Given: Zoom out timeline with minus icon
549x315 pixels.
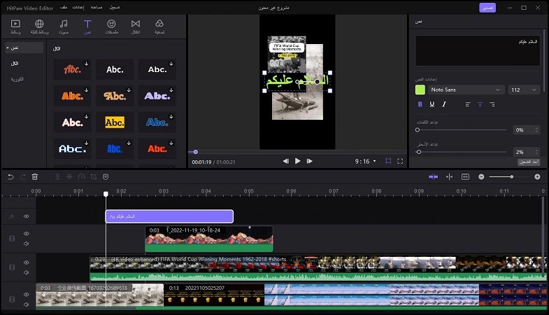Looking at the screenshot, I should 481,177.
